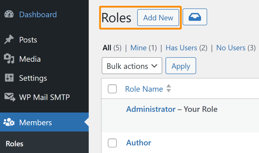Click the inbox tray icon button

pyautogui.click(x=195, y=17)
